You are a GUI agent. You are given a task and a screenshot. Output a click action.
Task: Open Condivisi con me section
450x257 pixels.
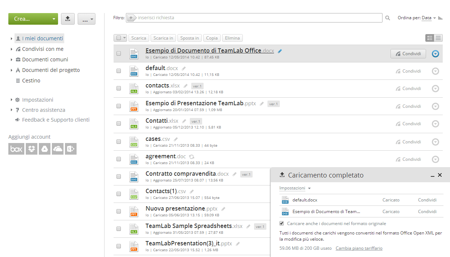(x=43, y=49)
